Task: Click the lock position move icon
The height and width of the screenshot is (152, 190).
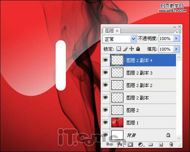Action: pyautogui.click(x=131, y=49)
